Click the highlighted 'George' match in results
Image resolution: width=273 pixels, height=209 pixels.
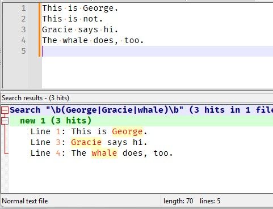(127, 131)
